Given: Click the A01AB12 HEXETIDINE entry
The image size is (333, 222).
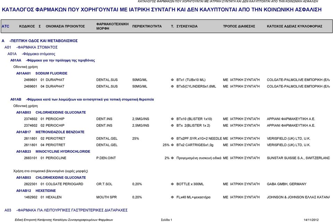Looking at the screenshot, I should tap(36, 191).
